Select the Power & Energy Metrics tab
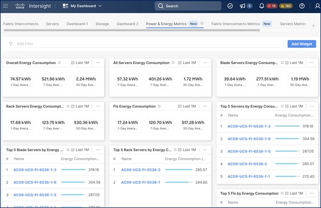This screenshot has height=208, width=321. [x=166, y=24]
